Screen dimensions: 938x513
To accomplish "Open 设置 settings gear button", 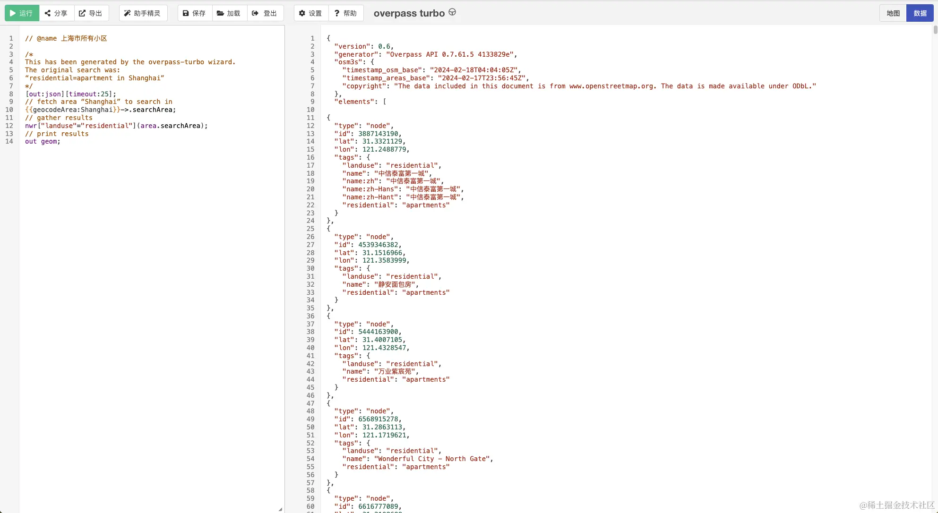I will [310, 13].
